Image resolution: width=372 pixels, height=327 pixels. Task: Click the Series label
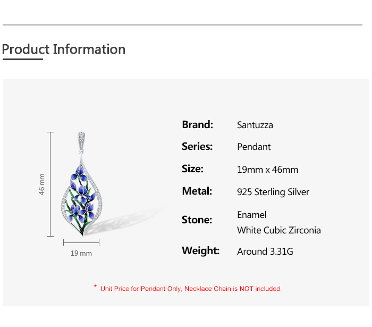tap(197, 147)
